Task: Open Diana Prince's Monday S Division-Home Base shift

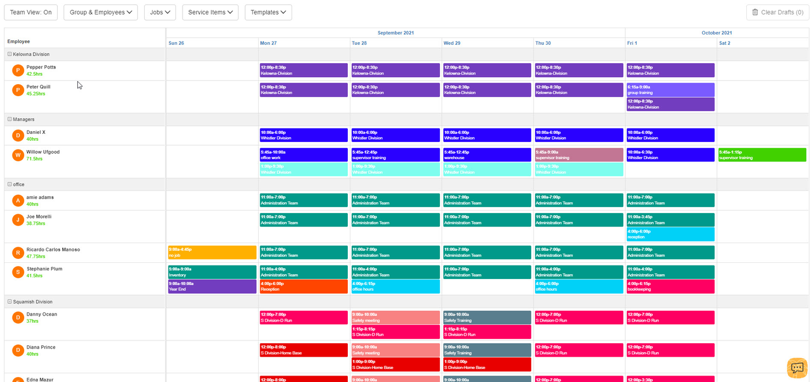Action: coord(303,350)
